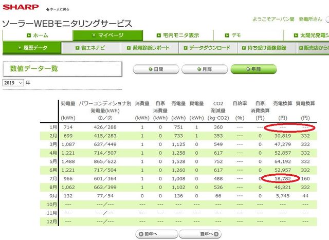The height and width of the screenshot is (240, 329).
Task: Click the 数値データ一覧 heading box
Action: (62, 69)
